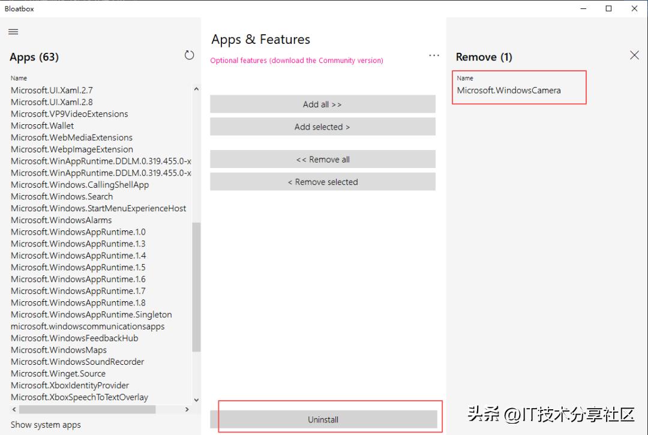Select Microsoft.WebpImageExtension
Viewport: 648px width, 435px height.
click(x=72, y=149)
